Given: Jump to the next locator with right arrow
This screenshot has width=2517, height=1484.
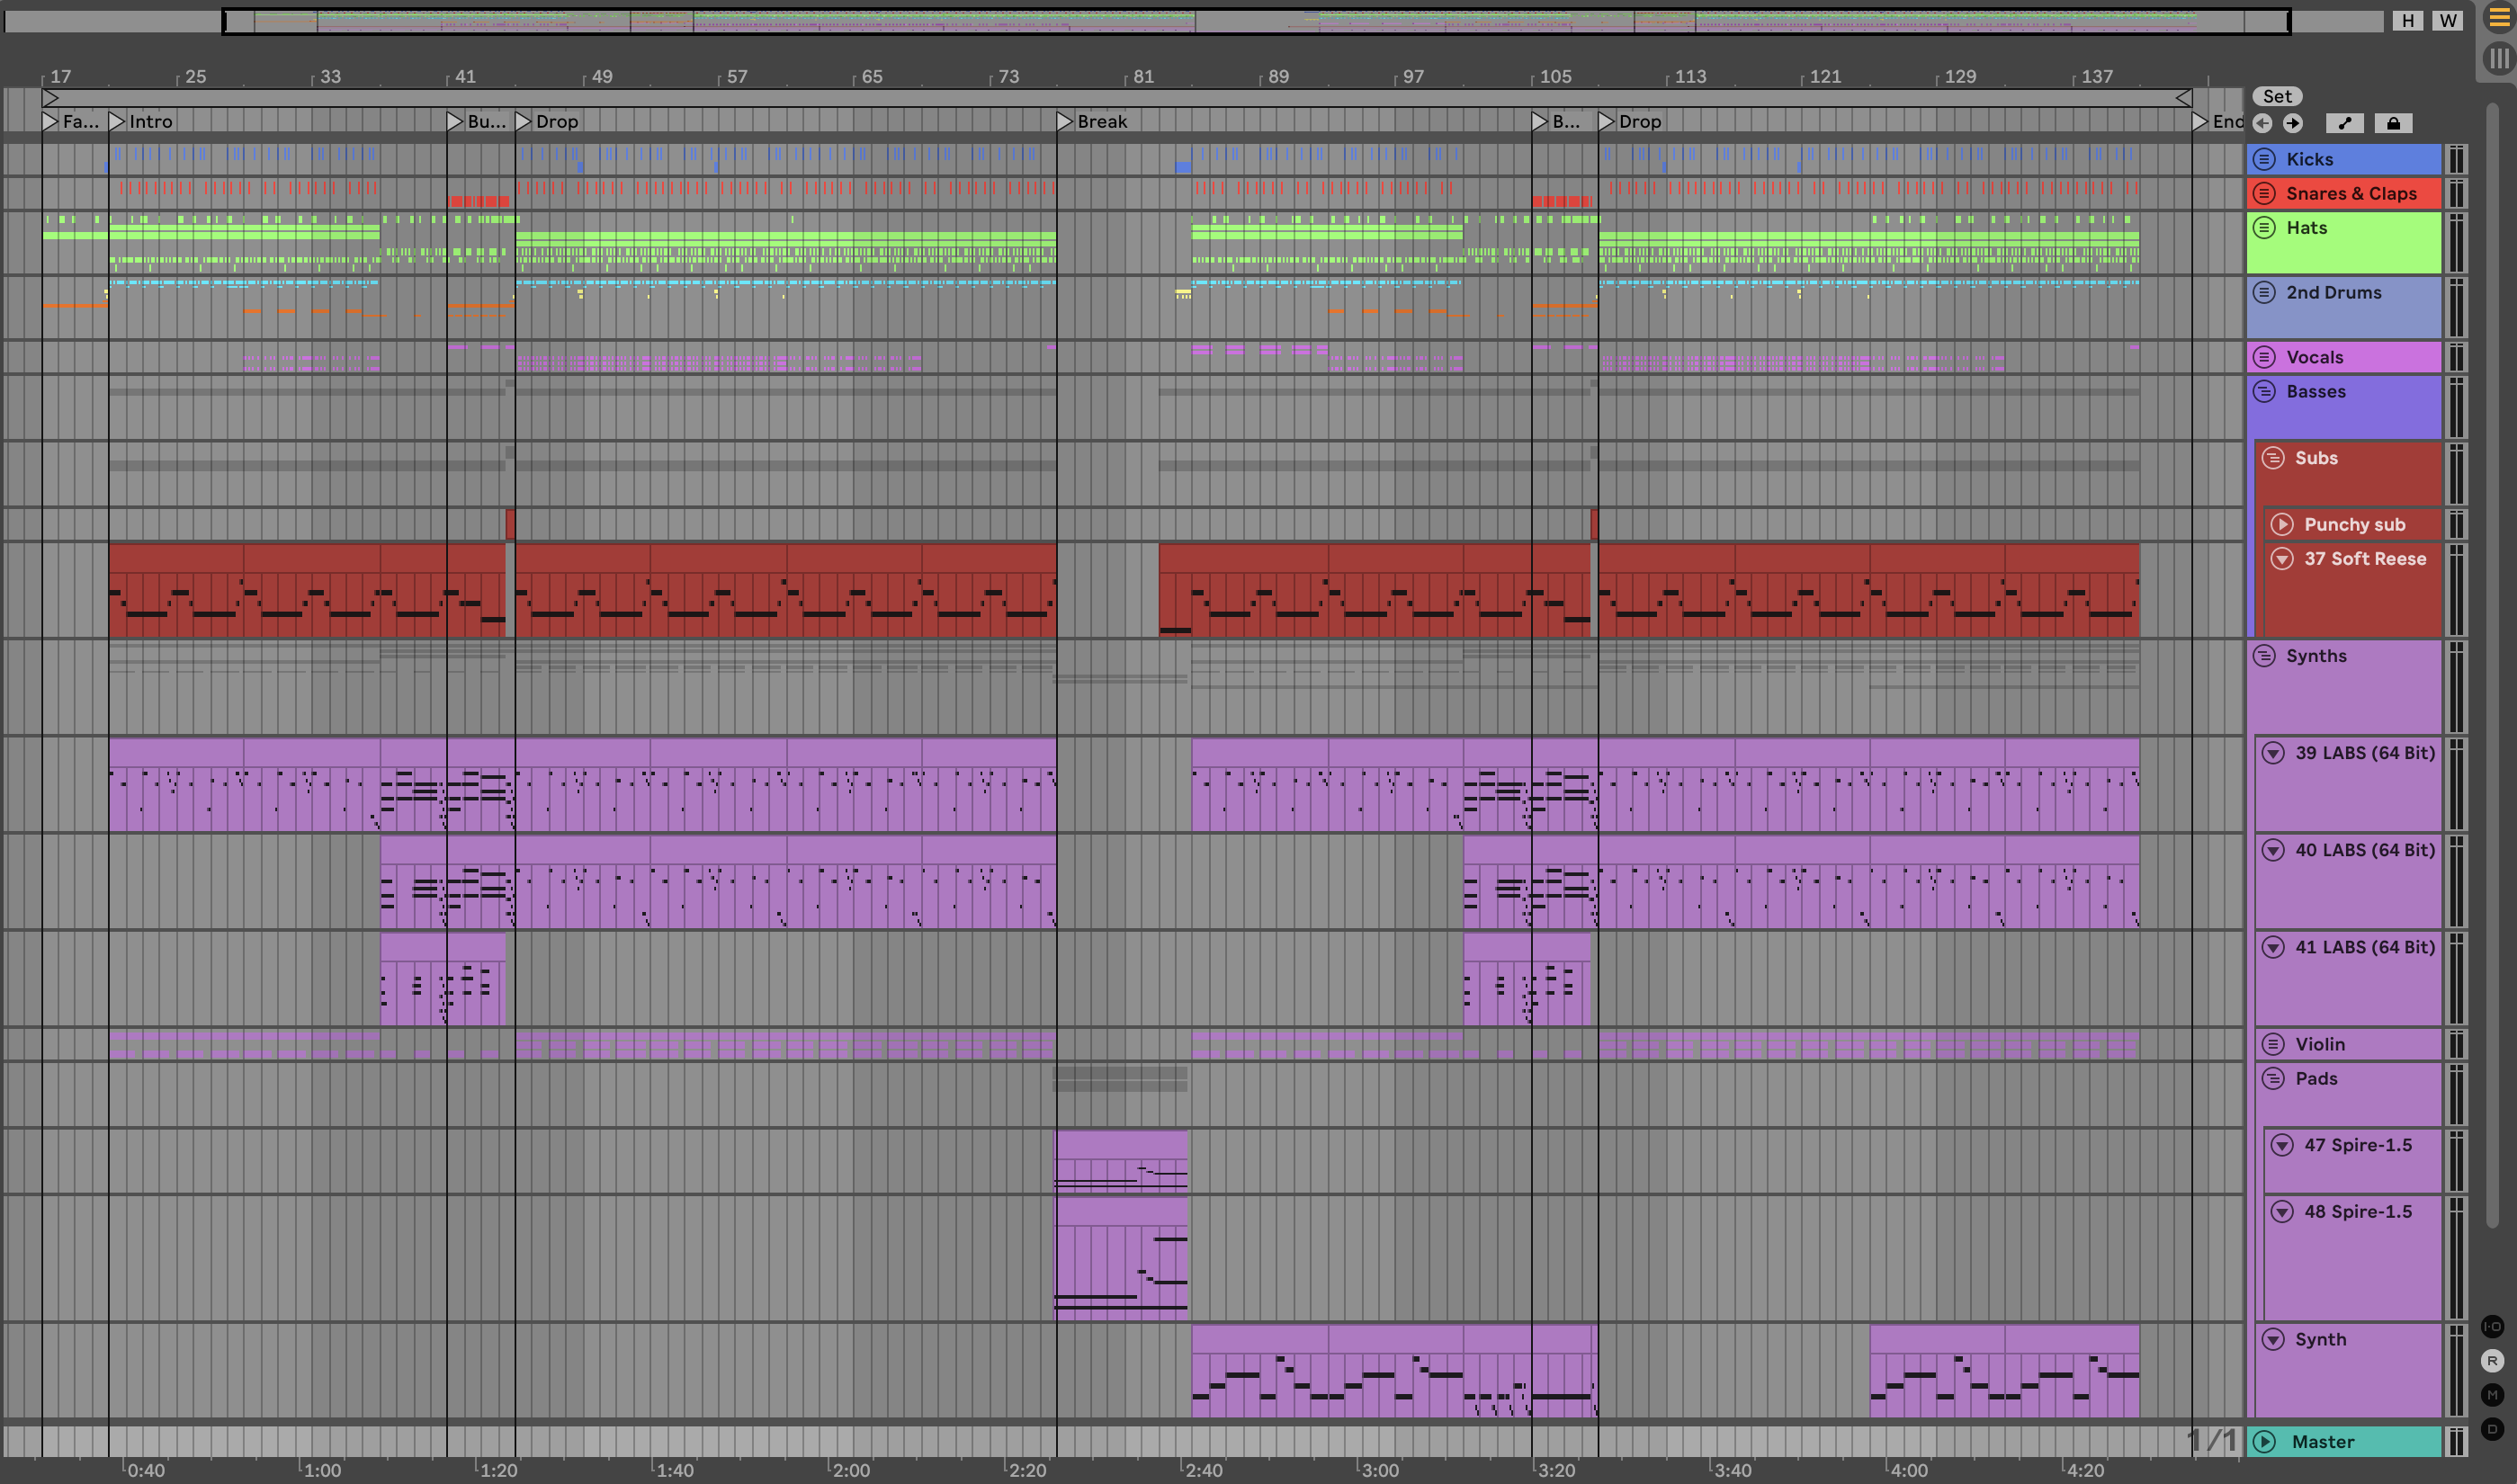Looking at the screenshot, I should 2293,123.
